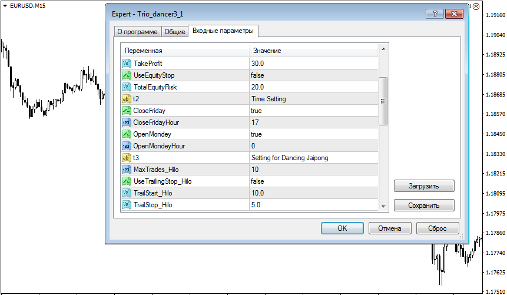Click the UseEquityStop boolean icon

pyautogui.click(x=126, y=75)
